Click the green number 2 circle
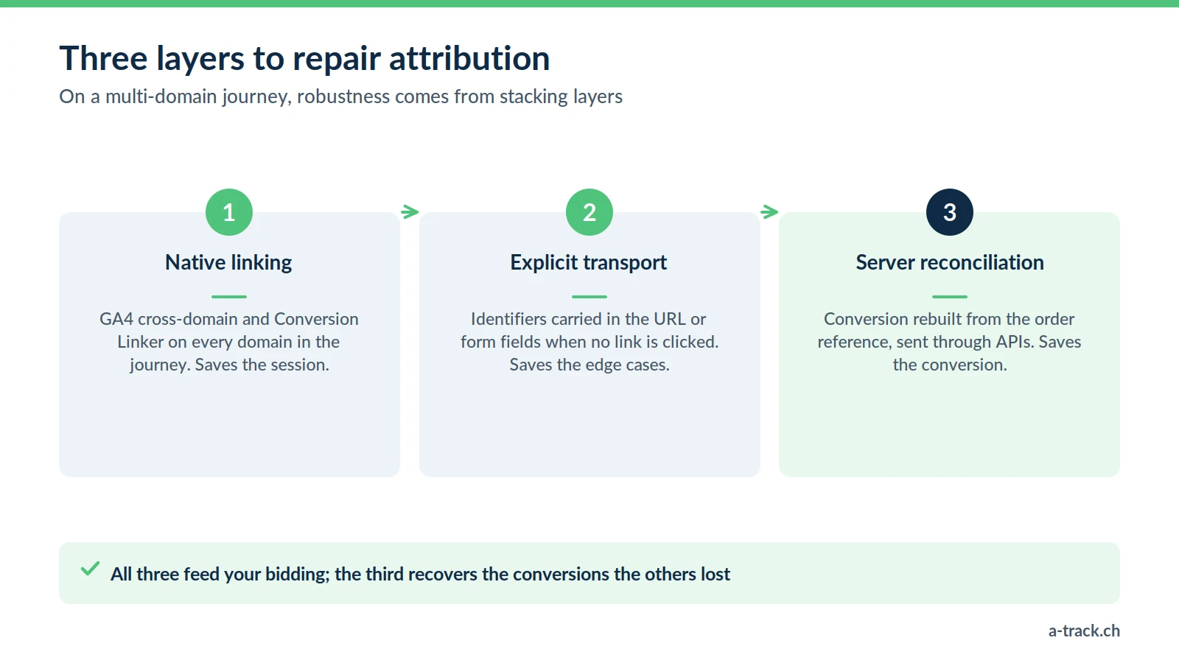Viewport: 1179px width, 663px height. click(x=589, y=212)
